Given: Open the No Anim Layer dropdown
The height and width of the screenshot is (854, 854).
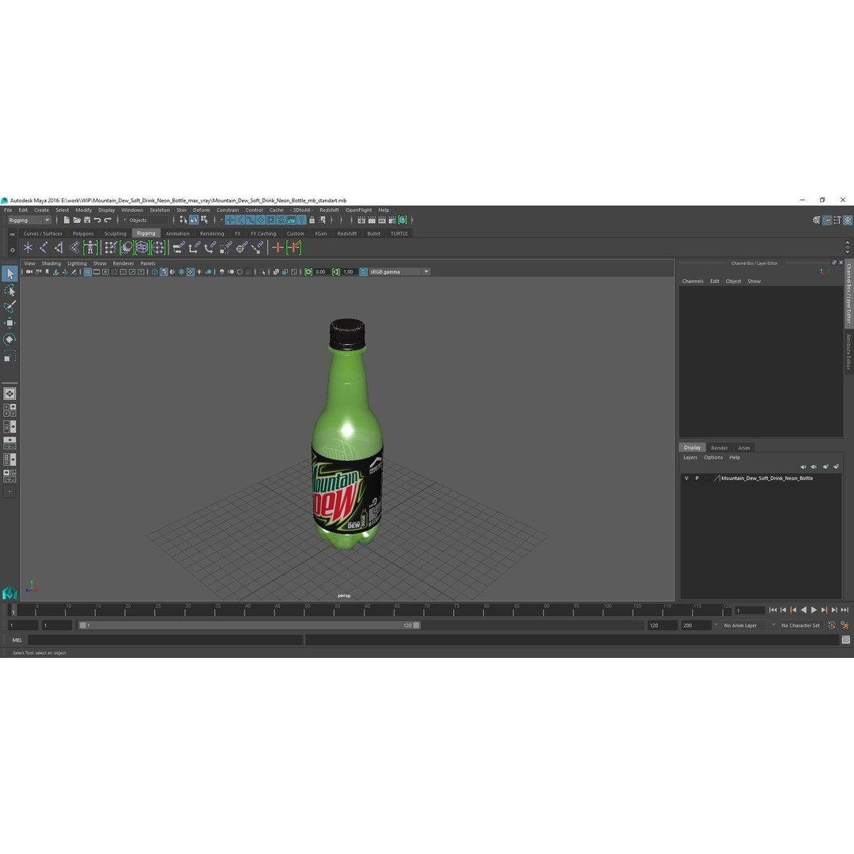Looking at the screenshot, I should (x=744, y=625).
